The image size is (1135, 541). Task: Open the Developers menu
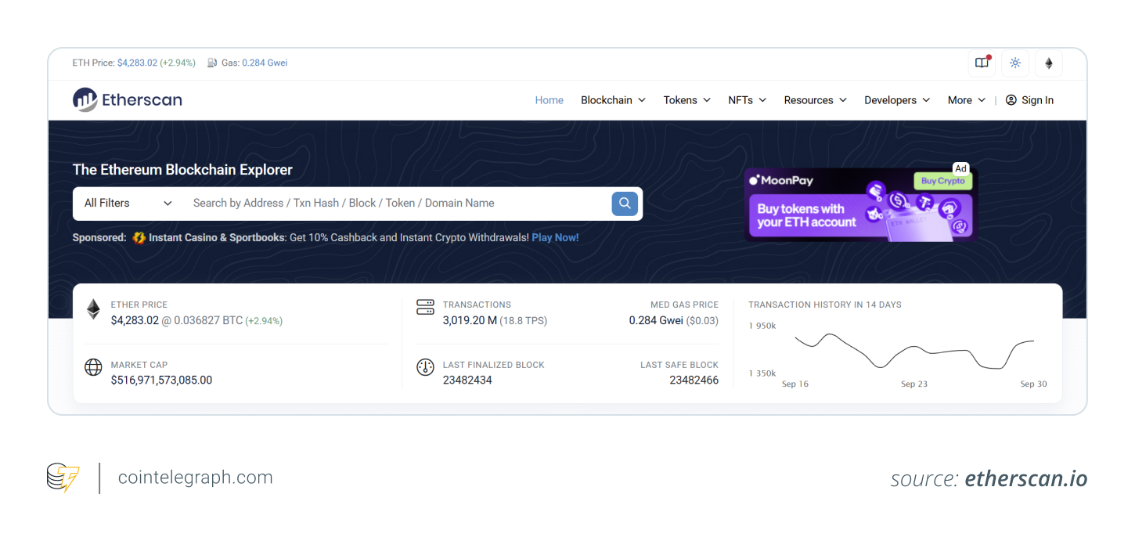897,100
